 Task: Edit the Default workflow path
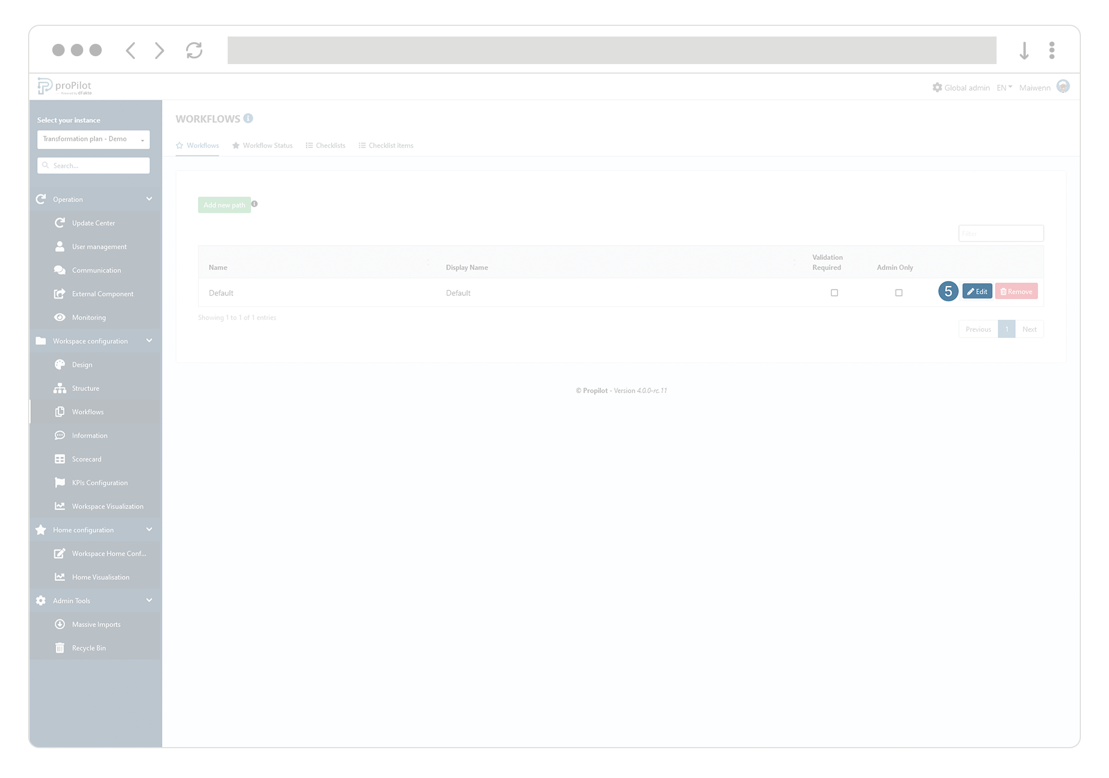click(977, 291)
